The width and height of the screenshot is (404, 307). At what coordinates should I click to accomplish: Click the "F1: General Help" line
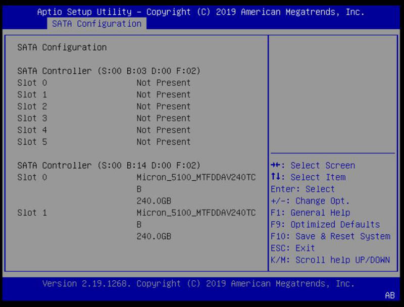tap(310, 213)
